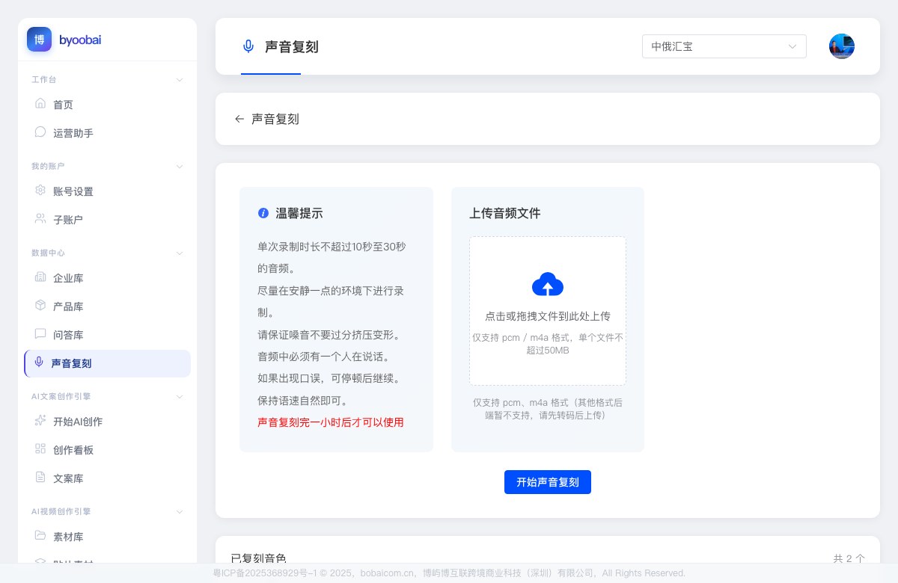Screen dimensions: 898x583
Task: Collapse the 工作台 section
Action: (x=179, y=79)
